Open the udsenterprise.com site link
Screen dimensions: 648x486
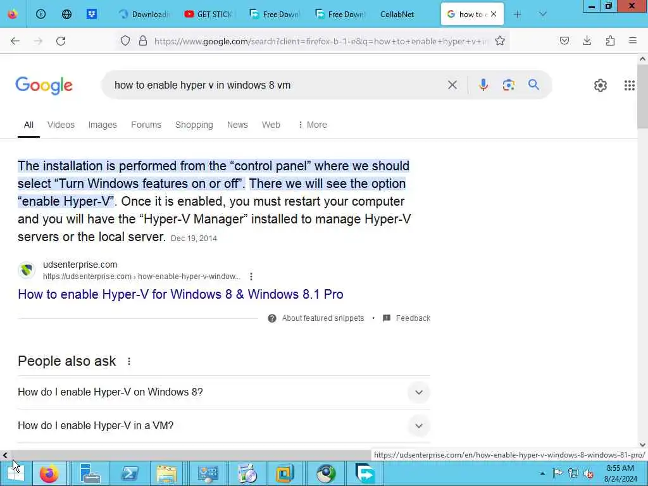80,265
